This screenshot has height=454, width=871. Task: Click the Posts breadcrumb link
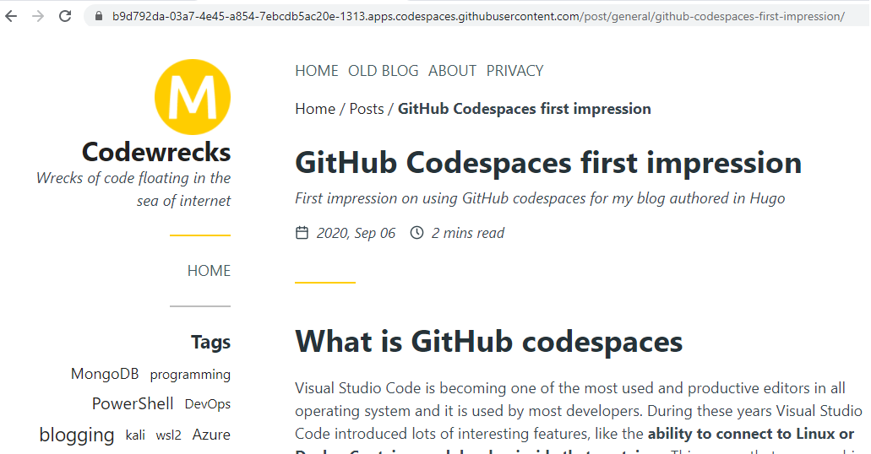pos(367,109)
